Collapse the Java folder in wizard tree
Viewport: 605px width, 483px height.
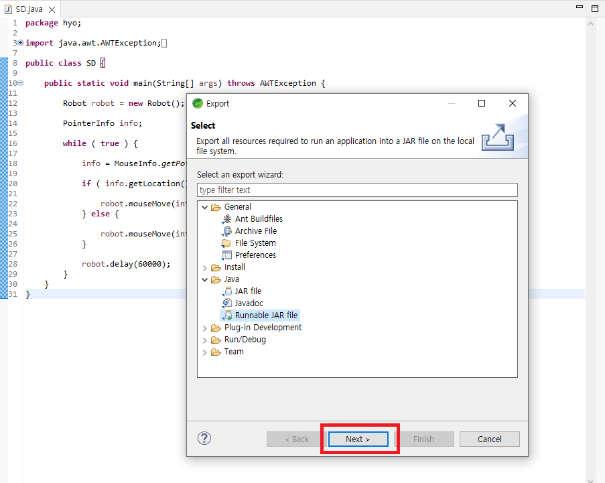[x=204, y=280]
